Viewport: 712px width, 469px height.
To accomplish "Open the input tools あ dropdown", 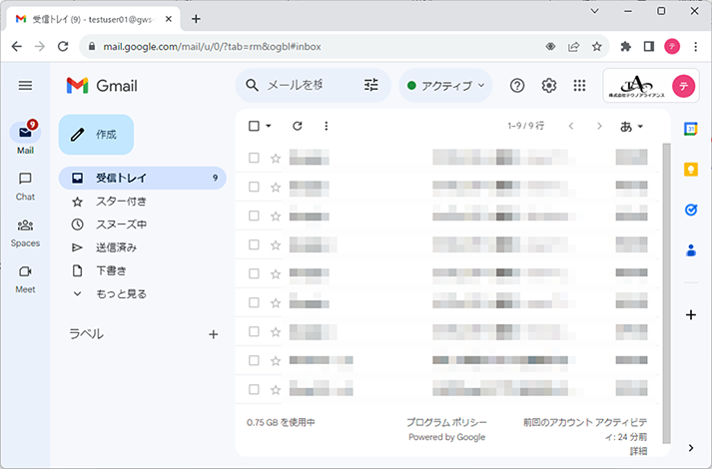I will click(632, 126).
